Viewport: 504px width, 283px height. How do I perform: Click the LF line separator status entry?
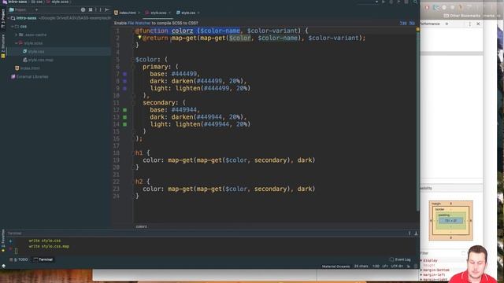(385, 266)
